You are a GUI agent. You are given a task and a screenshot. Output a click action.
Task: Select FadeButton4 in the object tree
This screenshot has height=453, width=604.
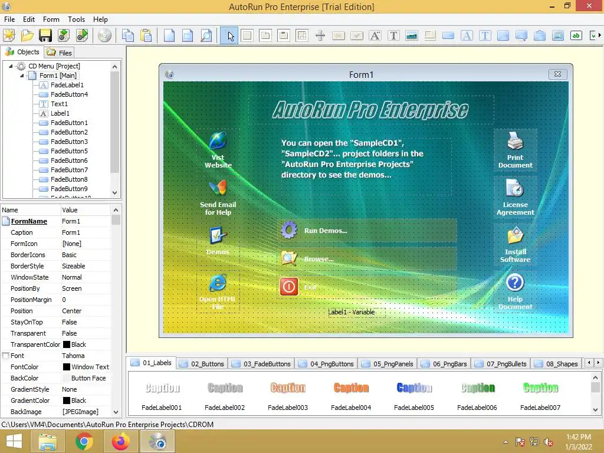(69, 94)
